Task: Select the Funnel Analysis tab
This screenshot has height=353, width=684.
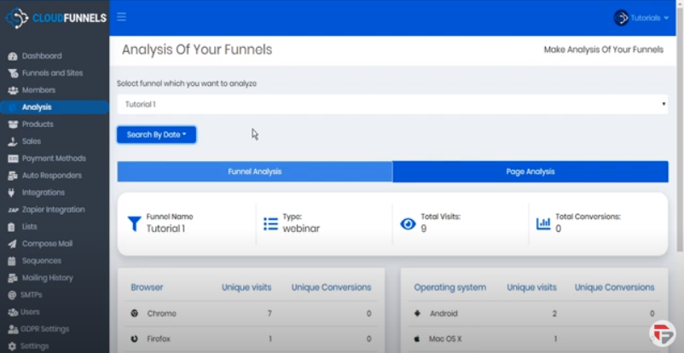Action: tap(254, 171)
